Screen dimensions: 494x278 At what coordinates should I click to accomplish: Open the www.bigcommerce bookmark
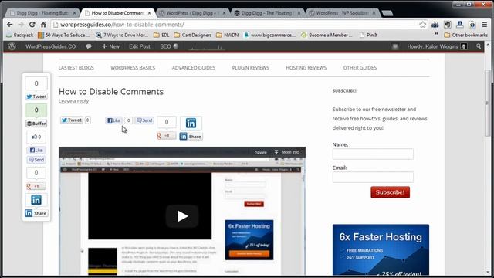pyautogui.click(x=269, y=35)
